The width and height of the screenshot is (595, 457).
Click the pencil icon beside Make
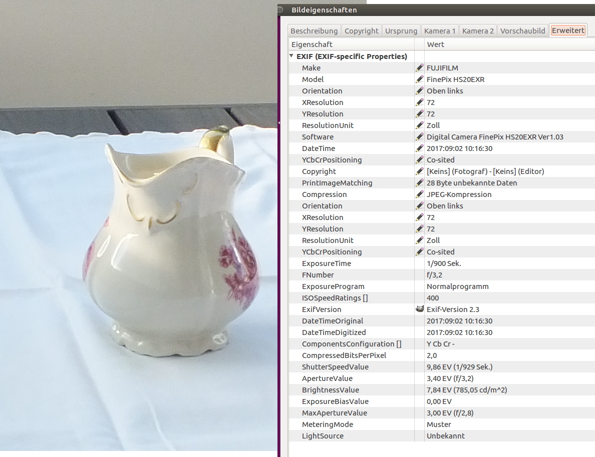click(x=419, y=68)
